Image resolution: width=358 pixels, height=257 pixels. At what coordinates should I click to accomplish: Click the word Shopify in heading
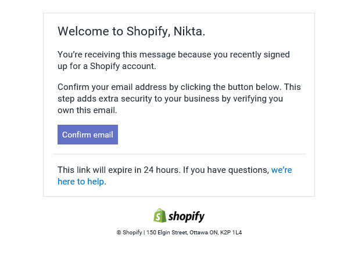point(147,31)
